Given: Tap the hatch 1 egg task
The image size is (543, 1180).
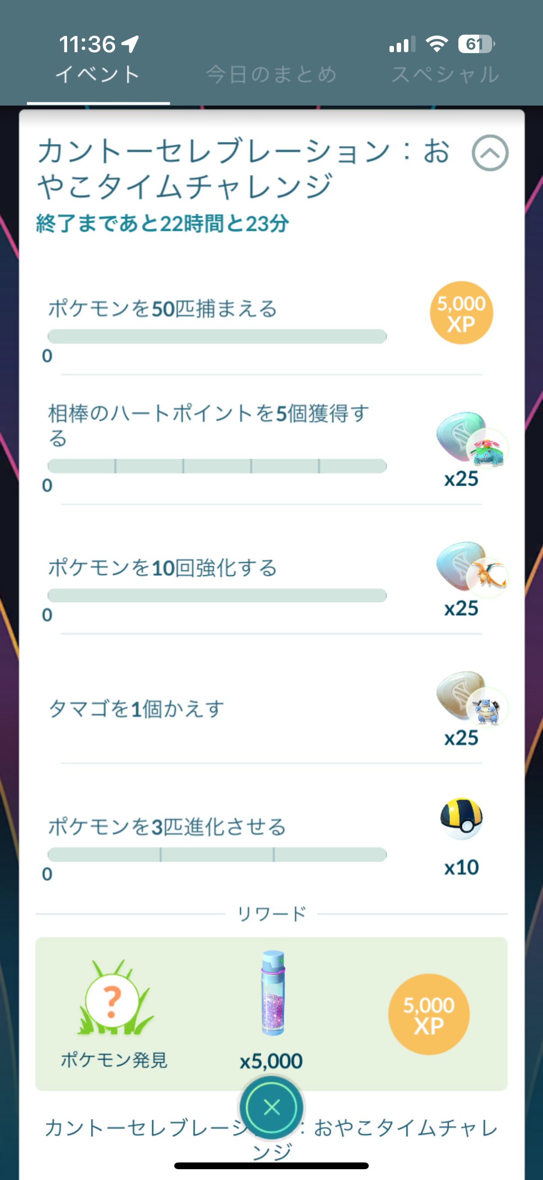Looking at the screenshot, I should tap(136, 709).
